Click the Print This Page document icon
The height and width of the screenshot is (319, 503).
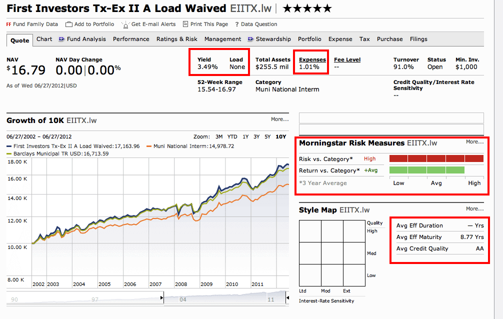point(185,24)
